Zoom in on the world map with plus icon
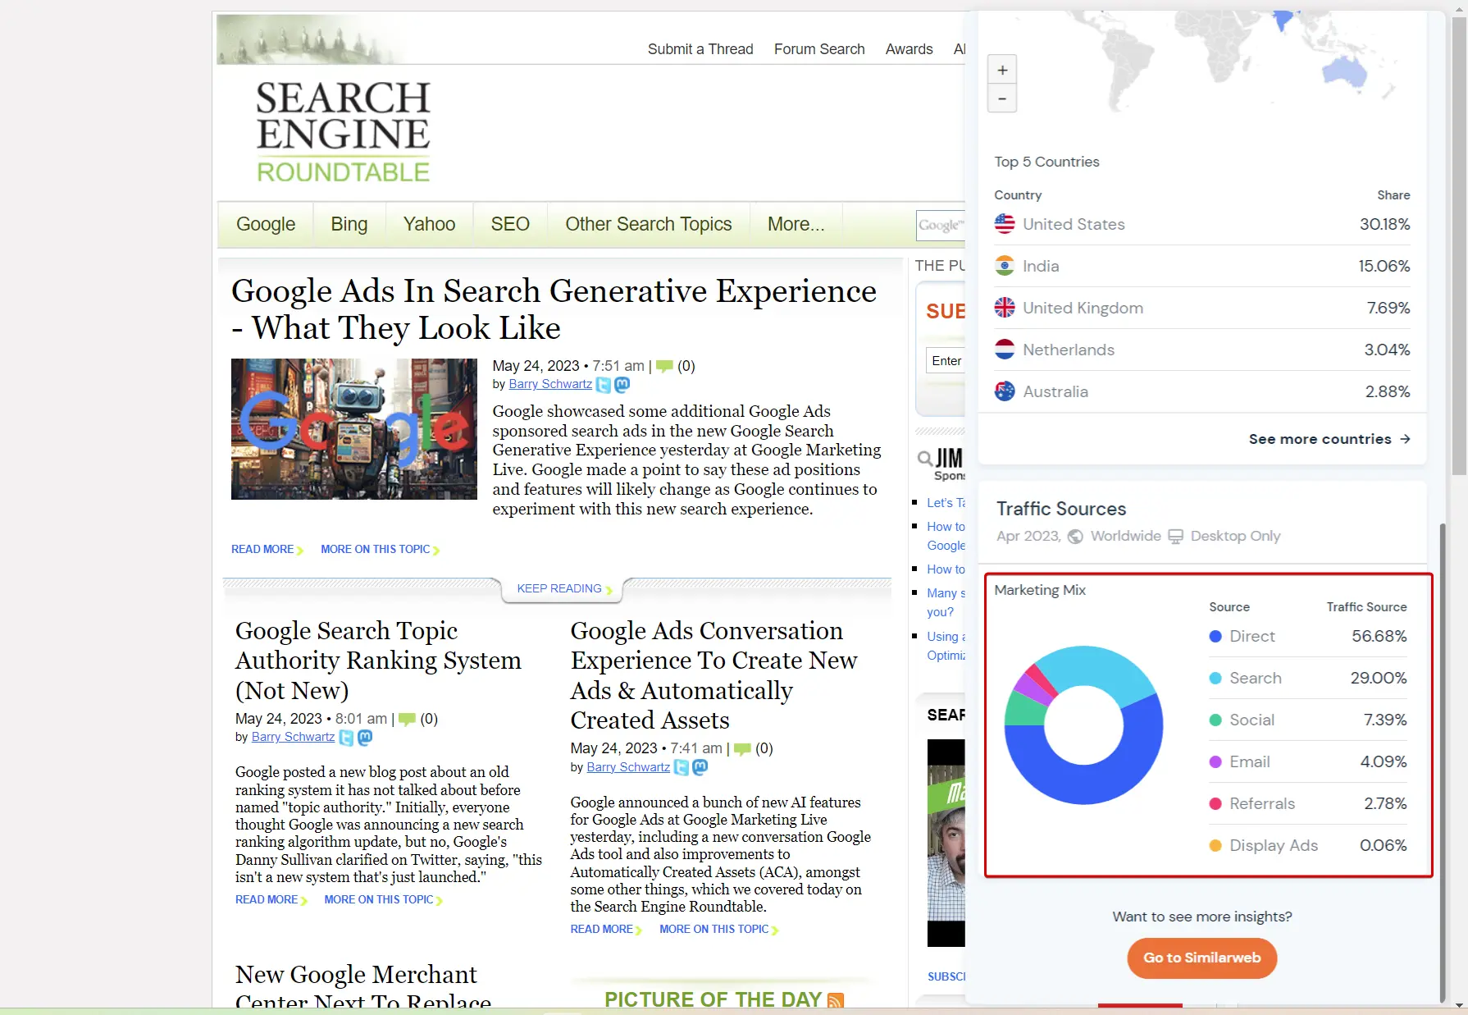This screenshot has width=1468, height=1015. tap(1002, 70)
